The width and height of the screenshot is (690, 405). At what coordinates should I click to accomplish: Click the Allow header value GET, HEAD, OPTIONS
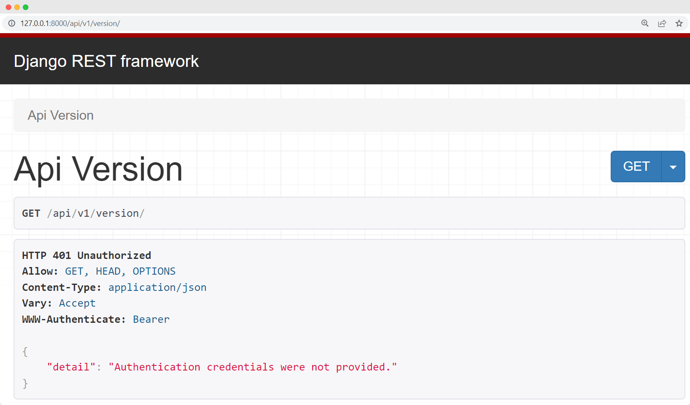tap(120, 271)
